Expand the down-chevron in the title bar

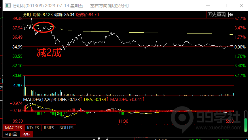[x=209, y=5]
